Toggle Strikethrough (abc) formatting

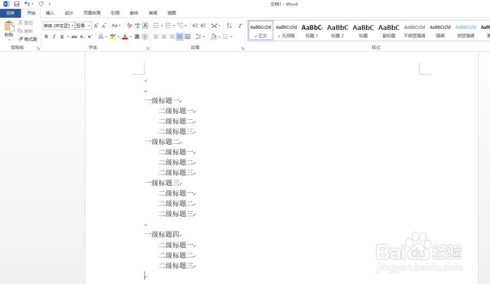(x=74, y=37)
